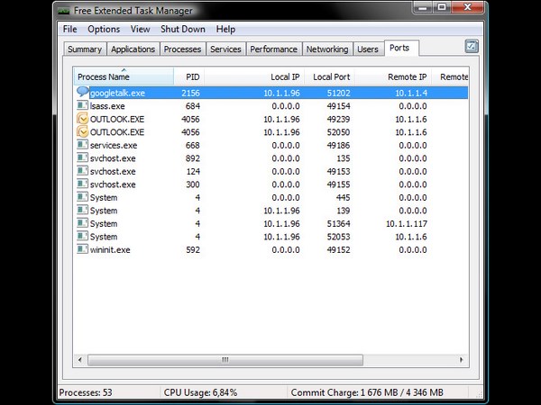Screen dimensions: 541x405
Task: Click the blue icon right of tabs
Action: [472, 47]
